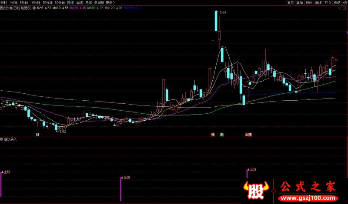Switch to 月线 monthly chart tab
Viewport: 348px width, 204px height.
pos(88,3)
